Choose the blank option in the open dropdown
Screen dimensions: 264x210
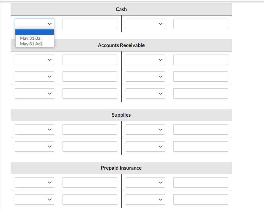pos(34,32)
